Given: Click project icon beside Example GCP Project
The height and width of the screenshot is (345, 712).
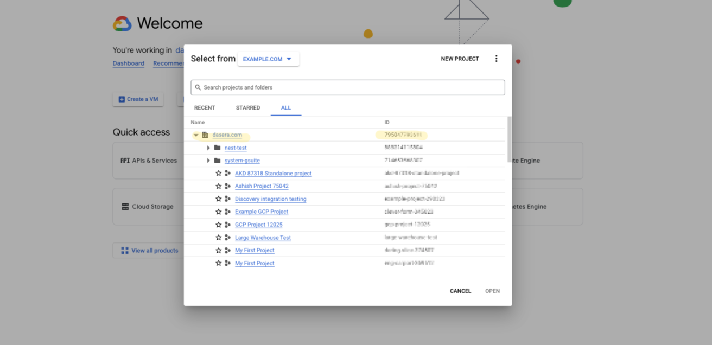Looking at the screenshot, I should coord(228,212).
